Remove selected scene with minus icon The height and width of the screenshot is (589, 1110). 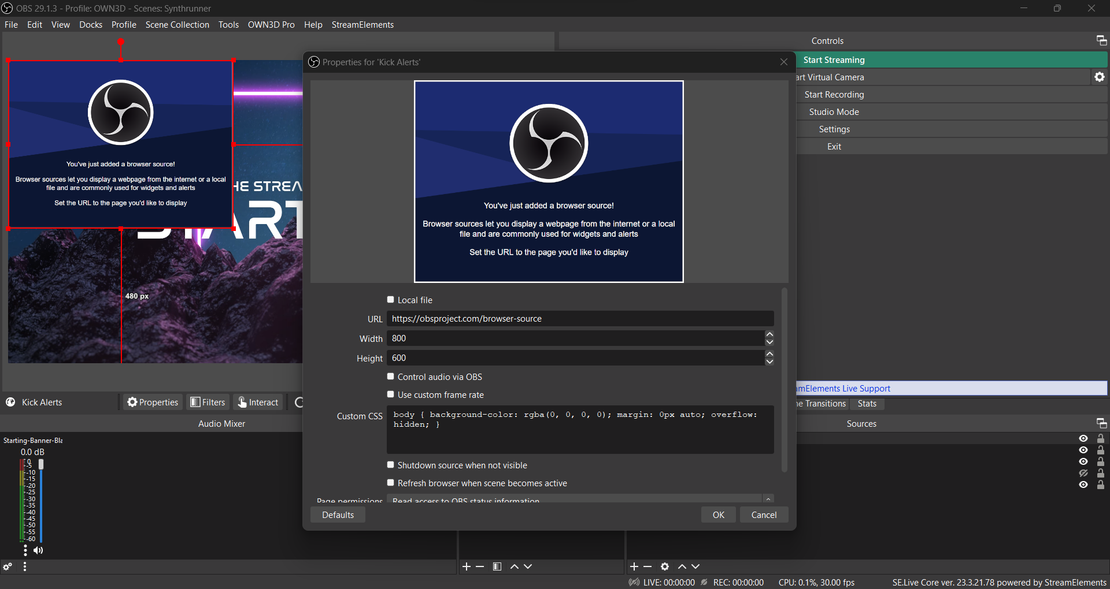[480, 566]
